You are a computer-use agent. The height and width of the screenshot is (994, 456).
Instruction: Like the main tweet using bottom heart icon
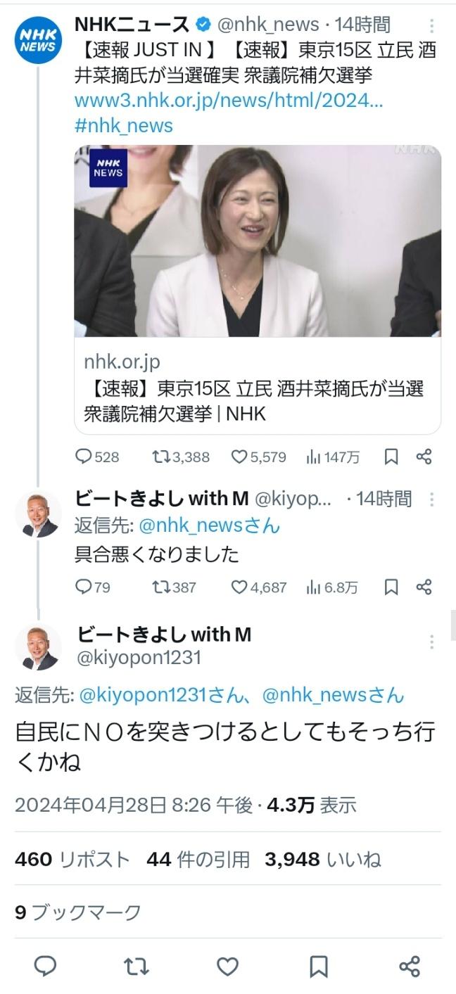pos(227,966)
